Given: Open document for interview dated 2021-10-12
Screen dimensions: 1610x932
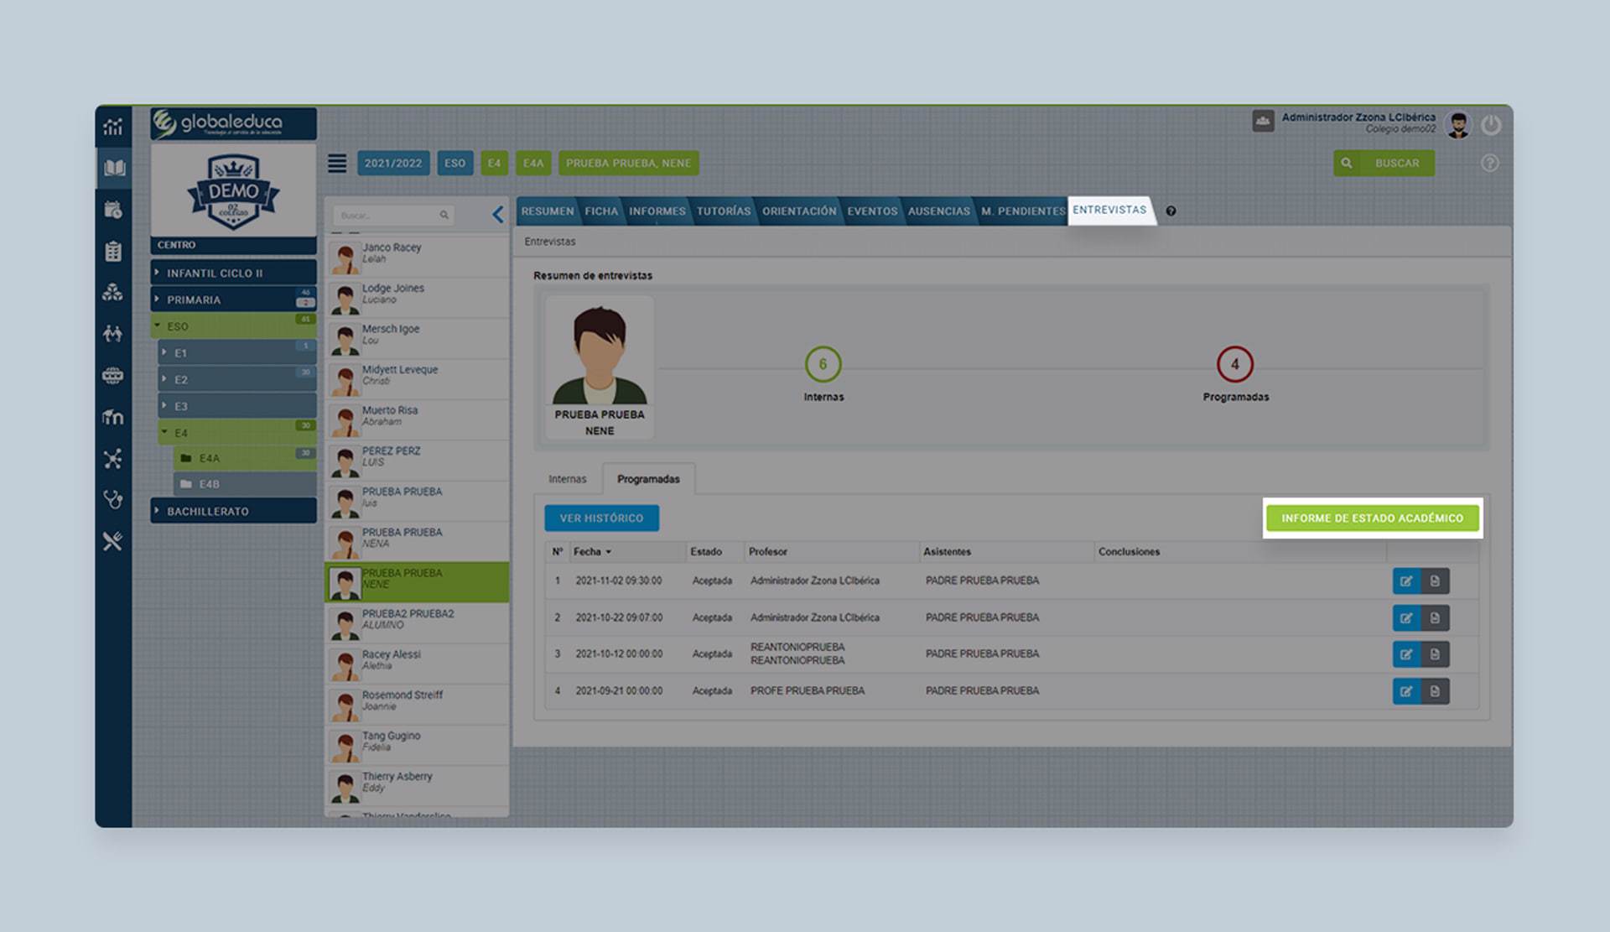Looking at the screenshot, I should [x=1435, y=654].
